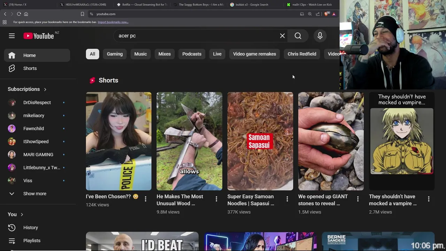Image resolution: width=446 pixels, height=251 pixels.
Task: Open the vampire anime short thumbnail
Action: click(402, 141)
